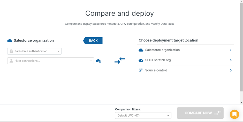Screen dimensions: 243x122
Task: Click the swap source and target arrows icon
Action: (120, 60)
